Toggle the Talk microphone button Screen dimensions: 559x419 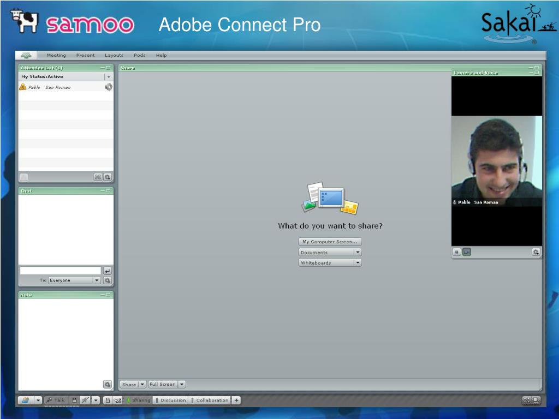pos(56,400)
